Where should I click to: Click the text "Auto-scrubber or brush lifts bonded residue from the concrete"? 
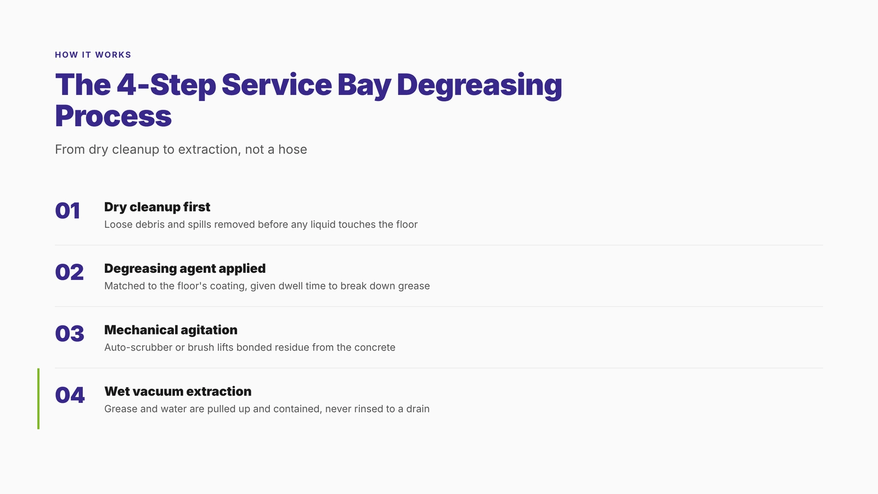point(250,347)
